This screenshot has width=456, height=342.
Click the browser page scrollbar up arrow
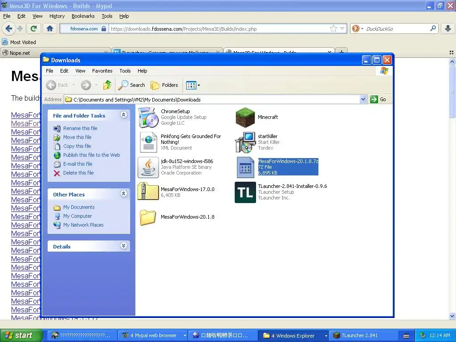pyautogui.click(x=452, y=61)
